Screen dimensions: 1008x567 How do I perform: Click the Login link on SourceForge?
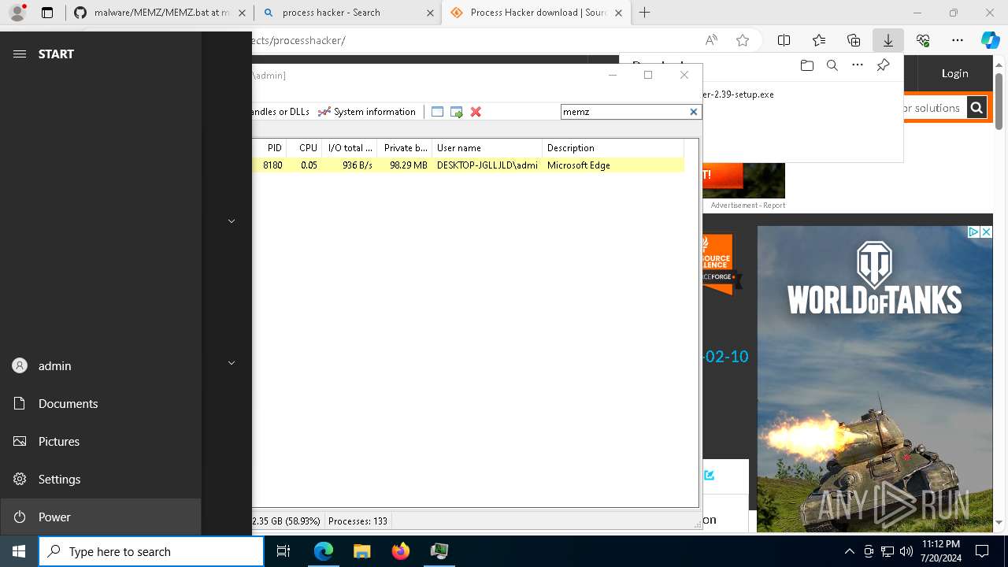coord(954,73)
